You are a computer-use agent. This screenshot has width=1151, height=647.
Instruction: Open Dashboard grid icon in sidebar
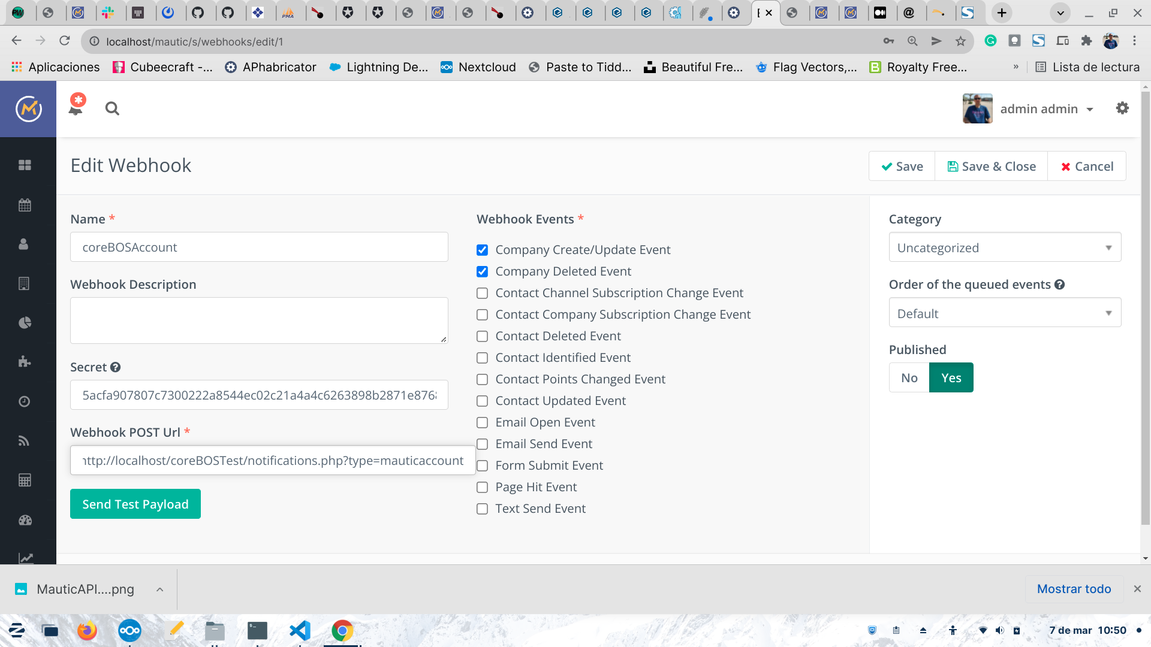coord(25,165)
